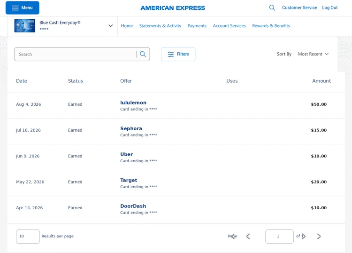
Task: Open Statements & Activity tab
Action: (x=160, y=26)
